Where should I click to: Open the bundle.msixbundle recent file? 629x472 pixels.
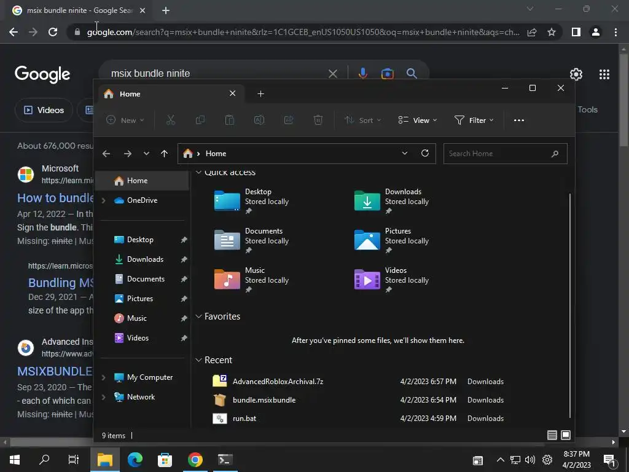[358, 399]
